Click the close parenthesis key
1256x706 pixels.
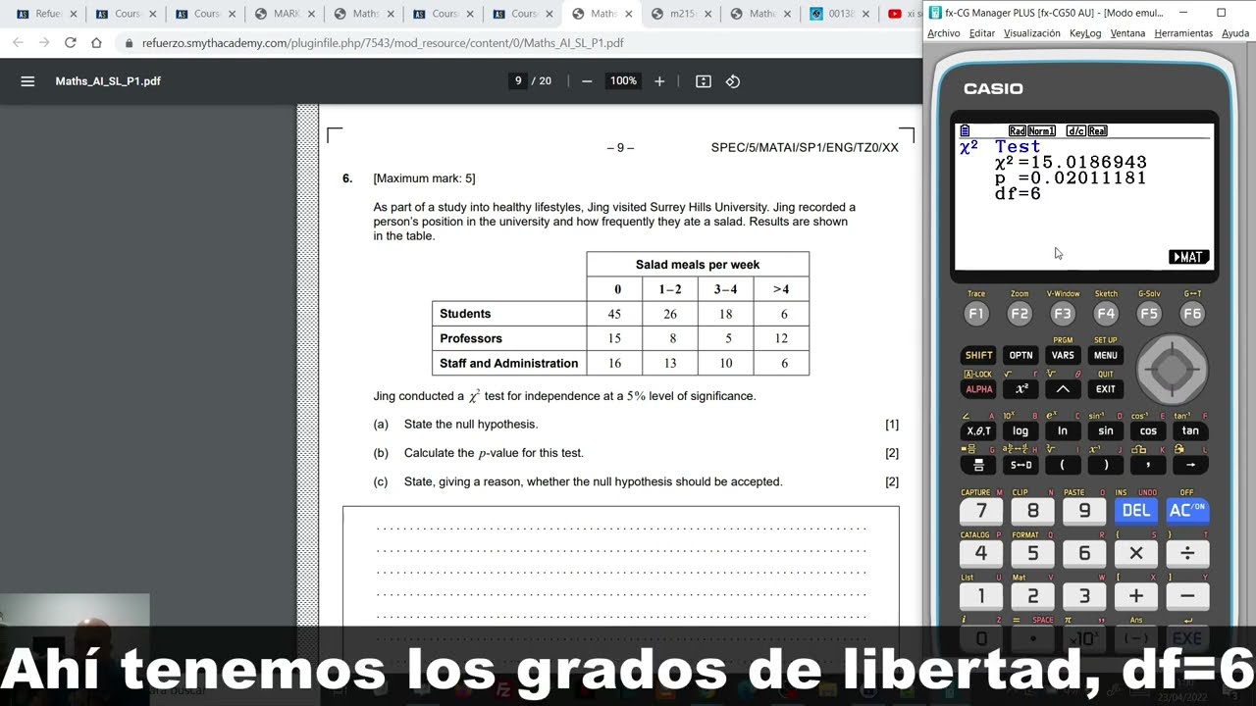[1106, 465]
